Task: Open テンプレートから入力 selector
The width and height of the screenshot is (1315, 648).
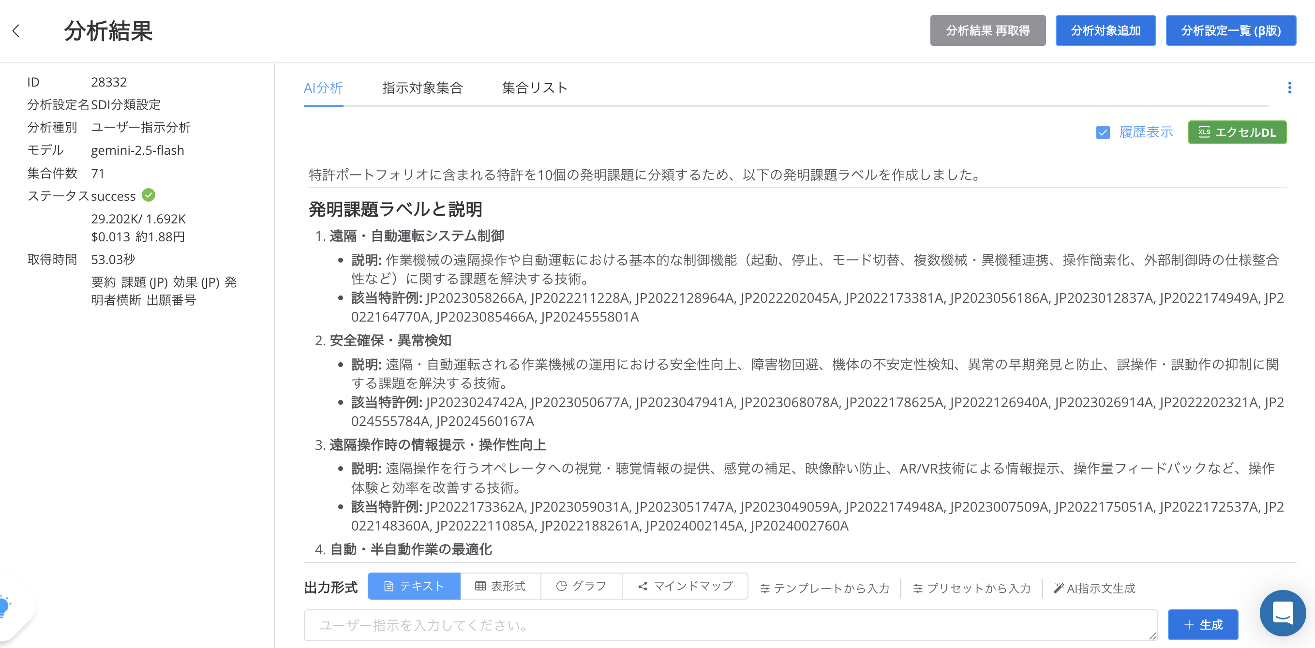Action: (x=824, y=589)
